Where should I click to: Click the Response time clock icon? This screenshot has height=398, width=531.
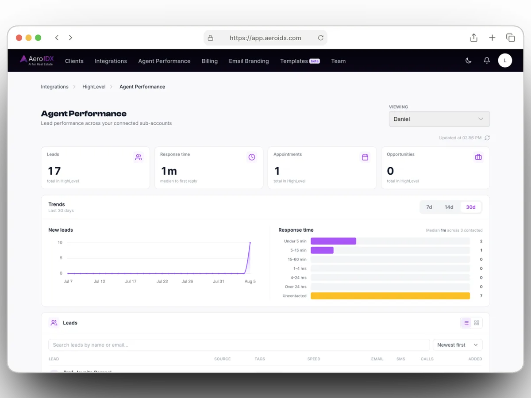(x=252, y=157)
